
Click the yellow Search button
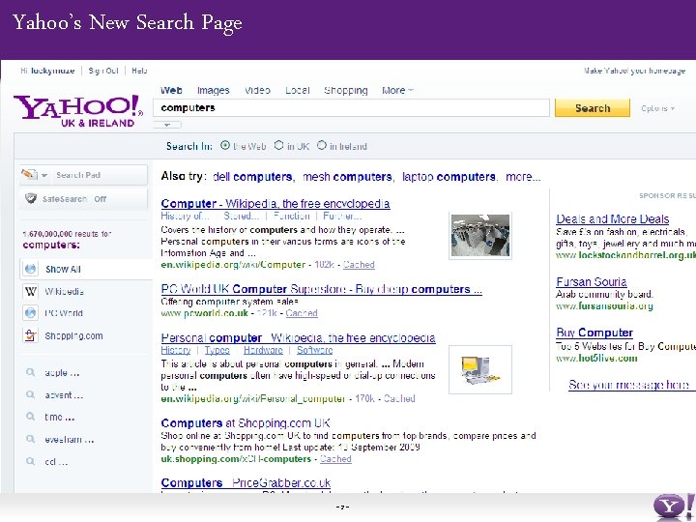click(593, 108)
